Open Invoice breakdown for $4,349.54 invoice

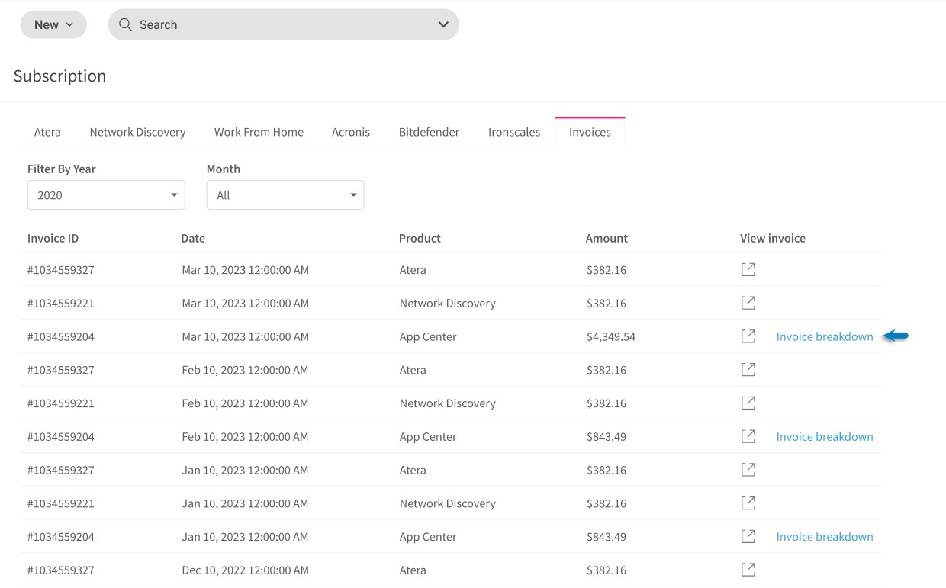click(x=825, y=336)
